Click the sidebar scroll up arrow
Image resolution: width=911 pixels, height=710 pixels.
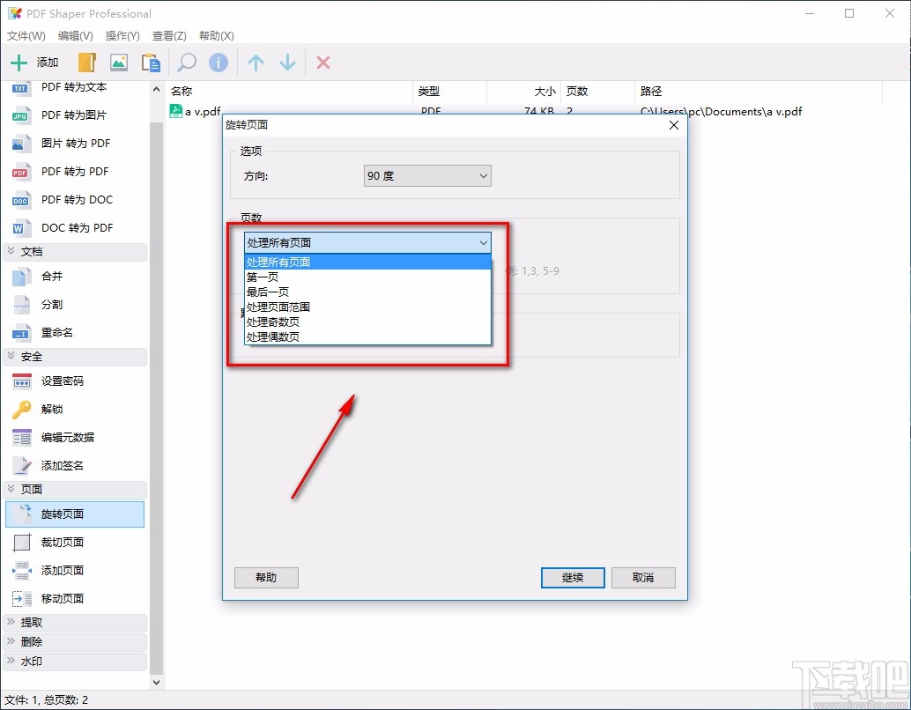point(156,90)
